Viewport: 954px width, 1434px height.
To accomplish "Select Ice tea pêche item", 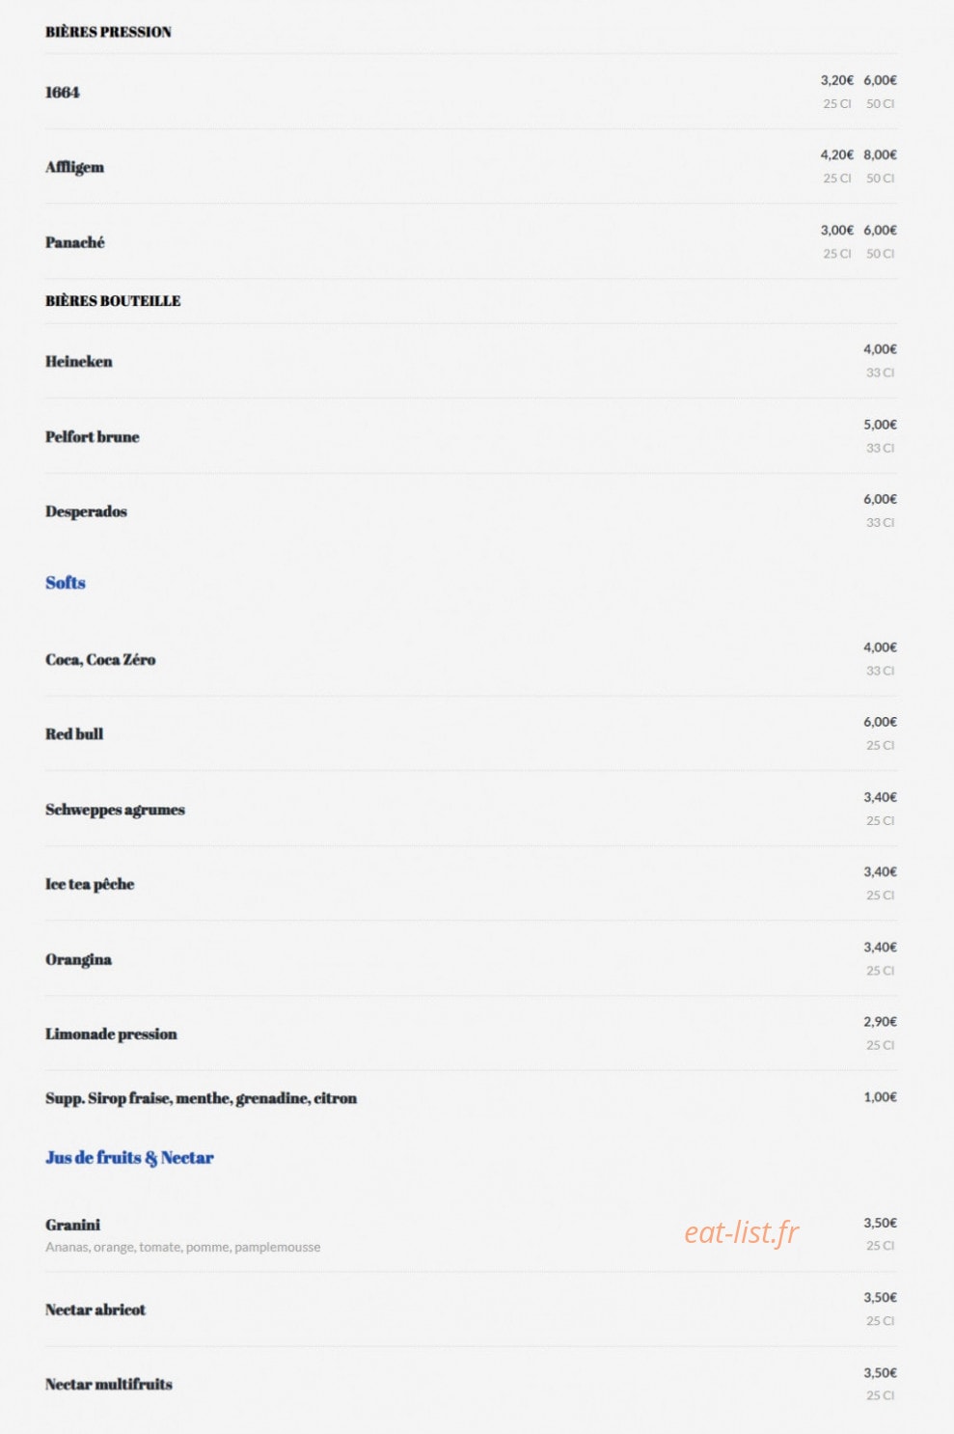I will tap(90, 884).
